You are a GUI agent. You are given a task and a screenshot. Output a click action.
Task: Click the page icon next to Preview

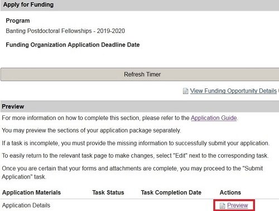coord(223,205)
